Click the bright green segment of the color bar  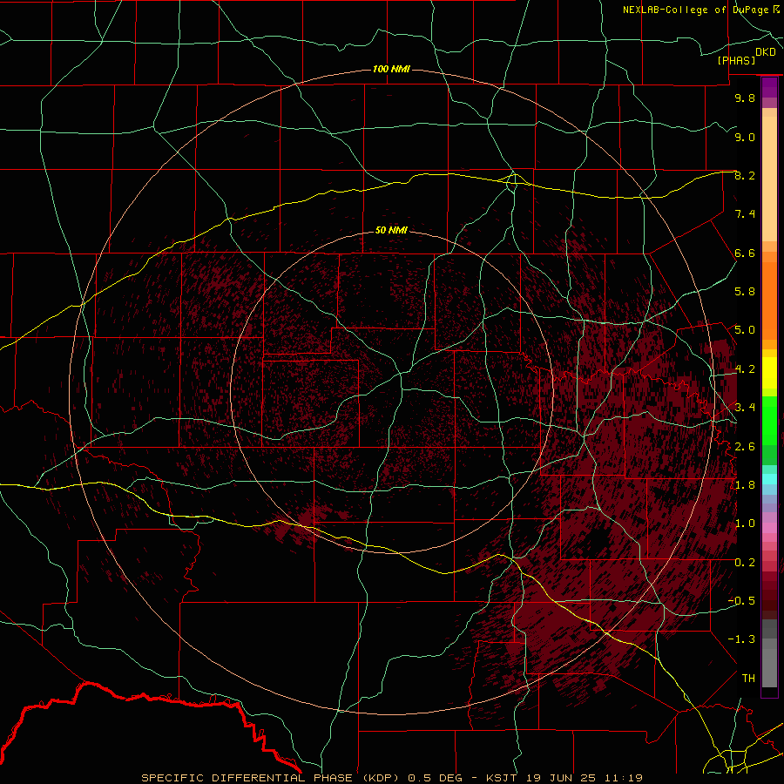click(x=769, y=420)
